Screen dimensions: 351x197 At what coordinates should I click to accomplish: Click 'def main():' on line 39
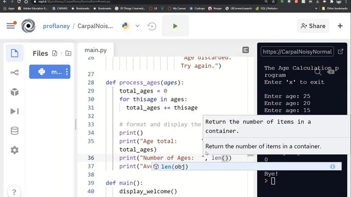[124, 183]
